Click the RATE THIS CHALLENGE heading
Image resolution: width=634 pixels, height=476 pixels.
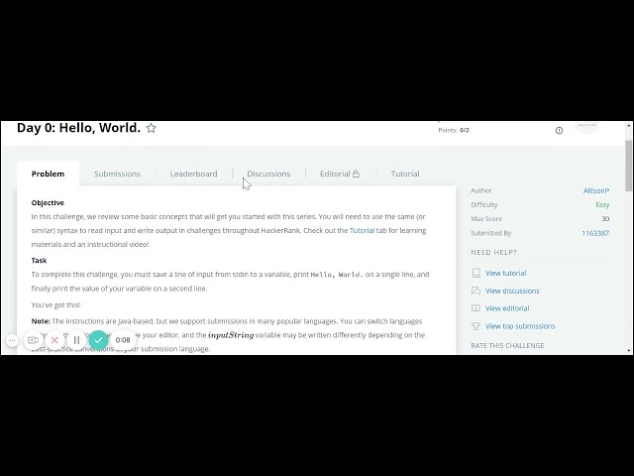[507, 346]
